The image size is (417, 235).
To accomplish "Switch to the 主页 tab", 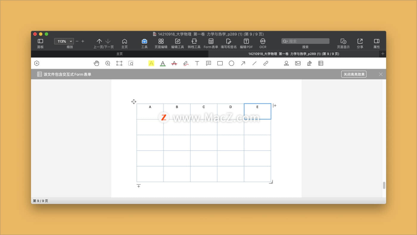I will point(119,54).
